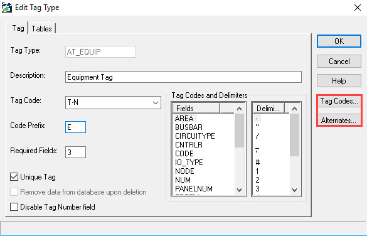Click the Description field Equipment Tag
The width and height of the screenshot is (367, 236).
click(x=183, y=77)
